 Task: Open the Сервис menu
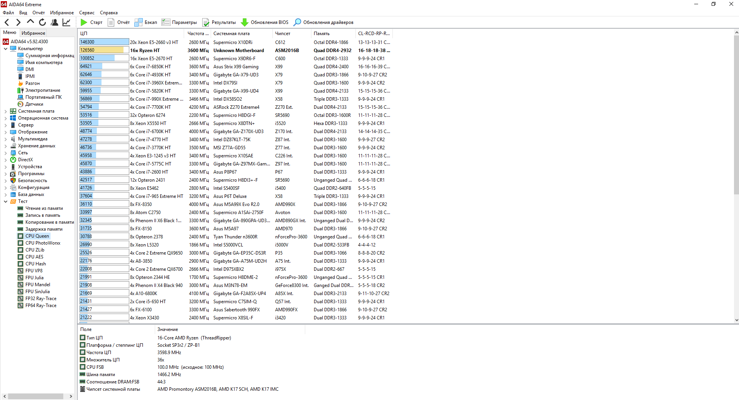tap(87, 13)
